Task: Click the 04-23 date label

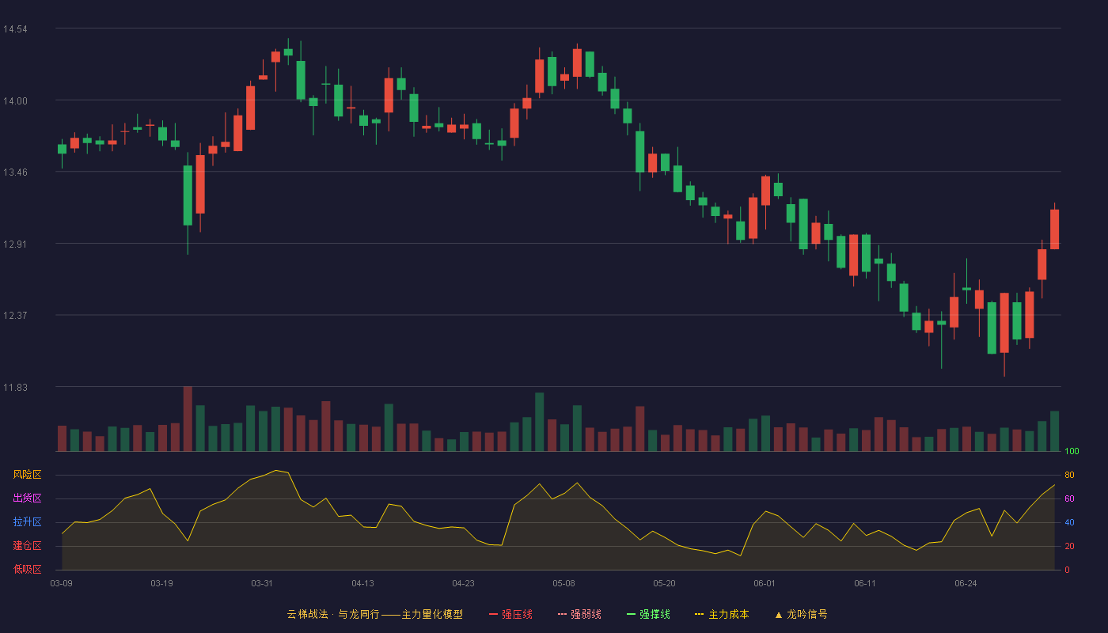Action: tap(463, 583)
